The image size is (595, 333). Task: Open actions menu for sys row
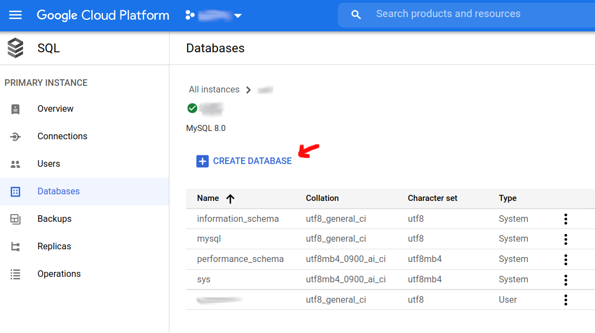point(565,280)
